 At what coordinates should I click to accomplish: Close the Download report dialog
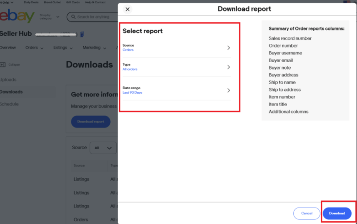tap(127, 9)
